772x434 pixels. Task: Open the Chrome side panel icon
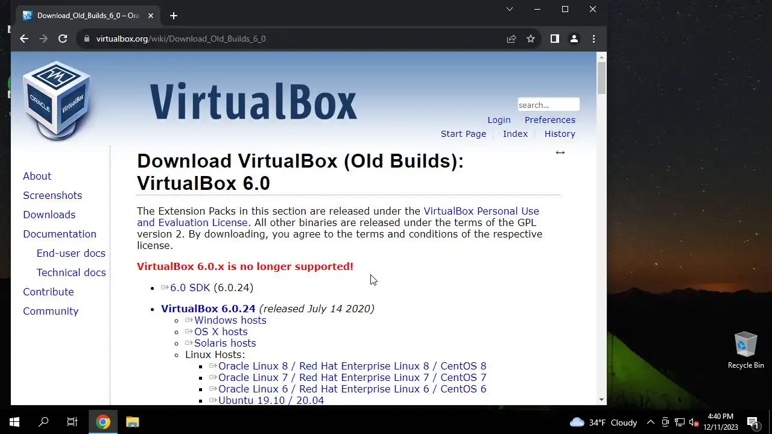555,39
